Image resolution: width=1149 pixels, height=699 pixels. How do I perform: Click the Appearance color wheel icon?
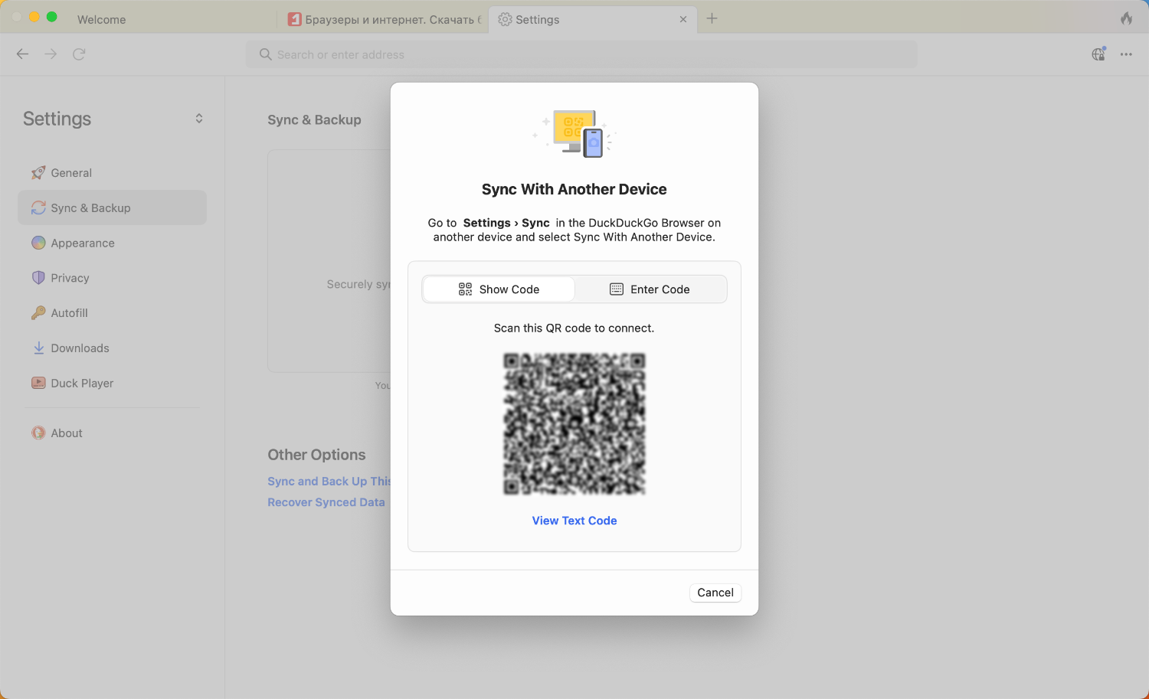[x=38, y=243]
